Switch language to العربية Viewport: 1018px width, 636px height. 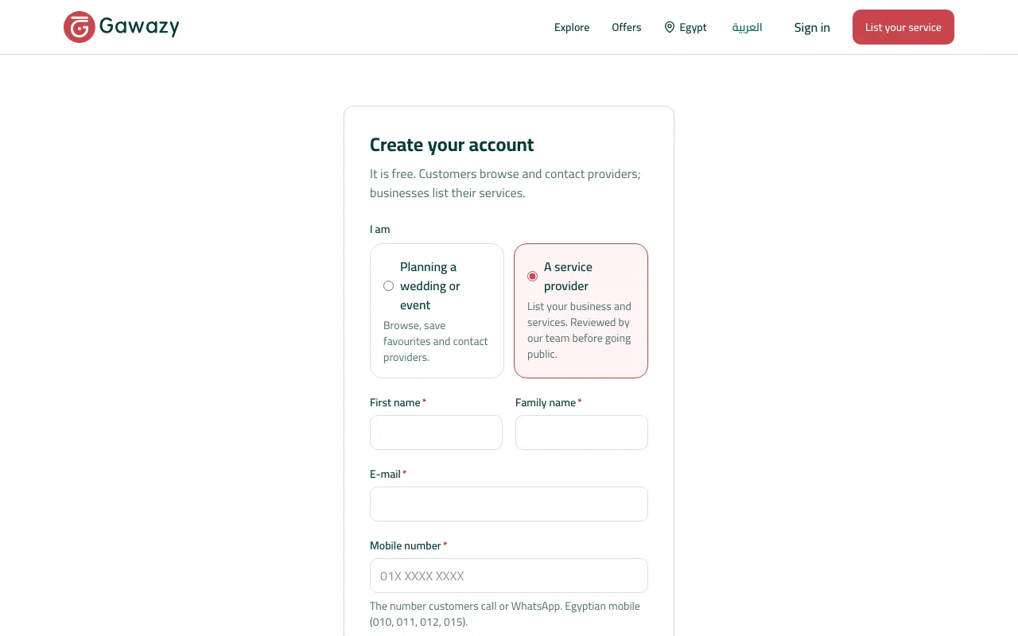point(747,27)
